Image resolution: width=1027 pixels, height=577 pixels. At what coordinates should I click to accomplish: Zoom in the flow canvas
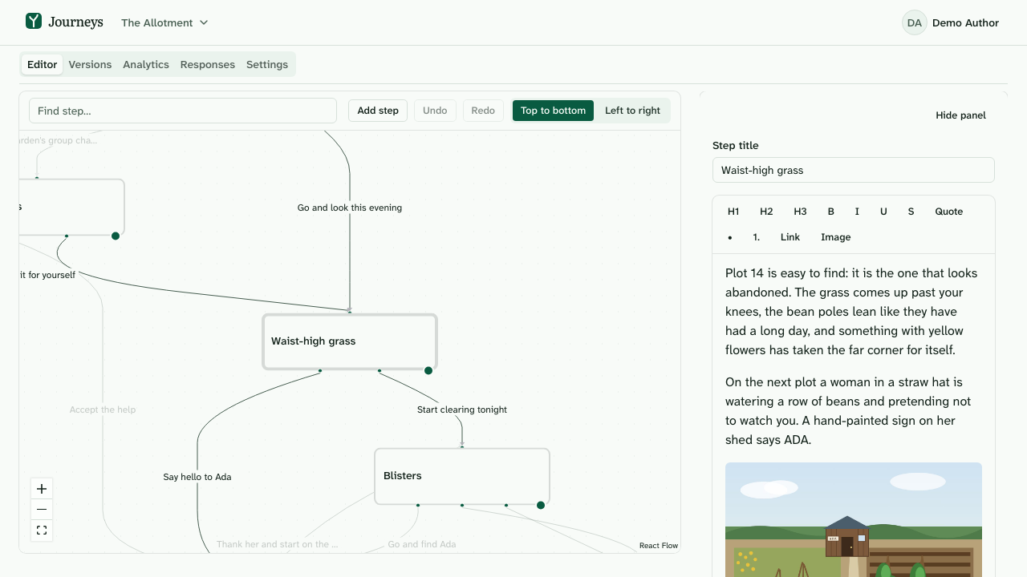pyautogui.click(x=42, y=489)
